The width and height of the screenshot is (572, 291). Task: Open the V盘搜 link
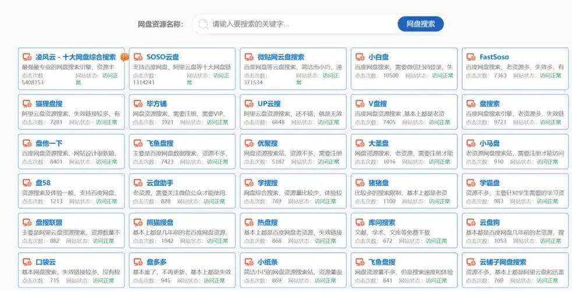377,104
